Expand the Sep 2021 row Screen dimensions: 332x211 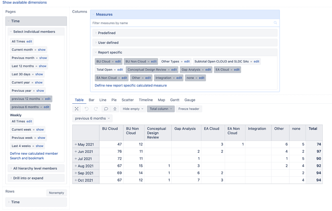(x=76, y=173)
